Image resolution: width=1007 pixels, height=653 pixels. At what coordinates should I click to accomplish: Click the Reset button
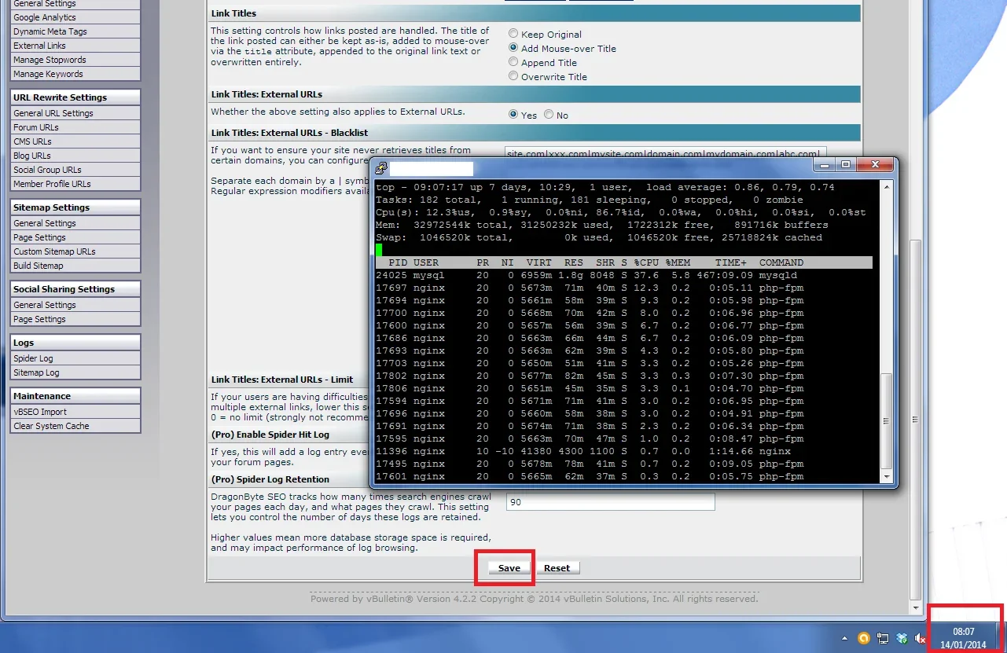click(x=557, y=568)
